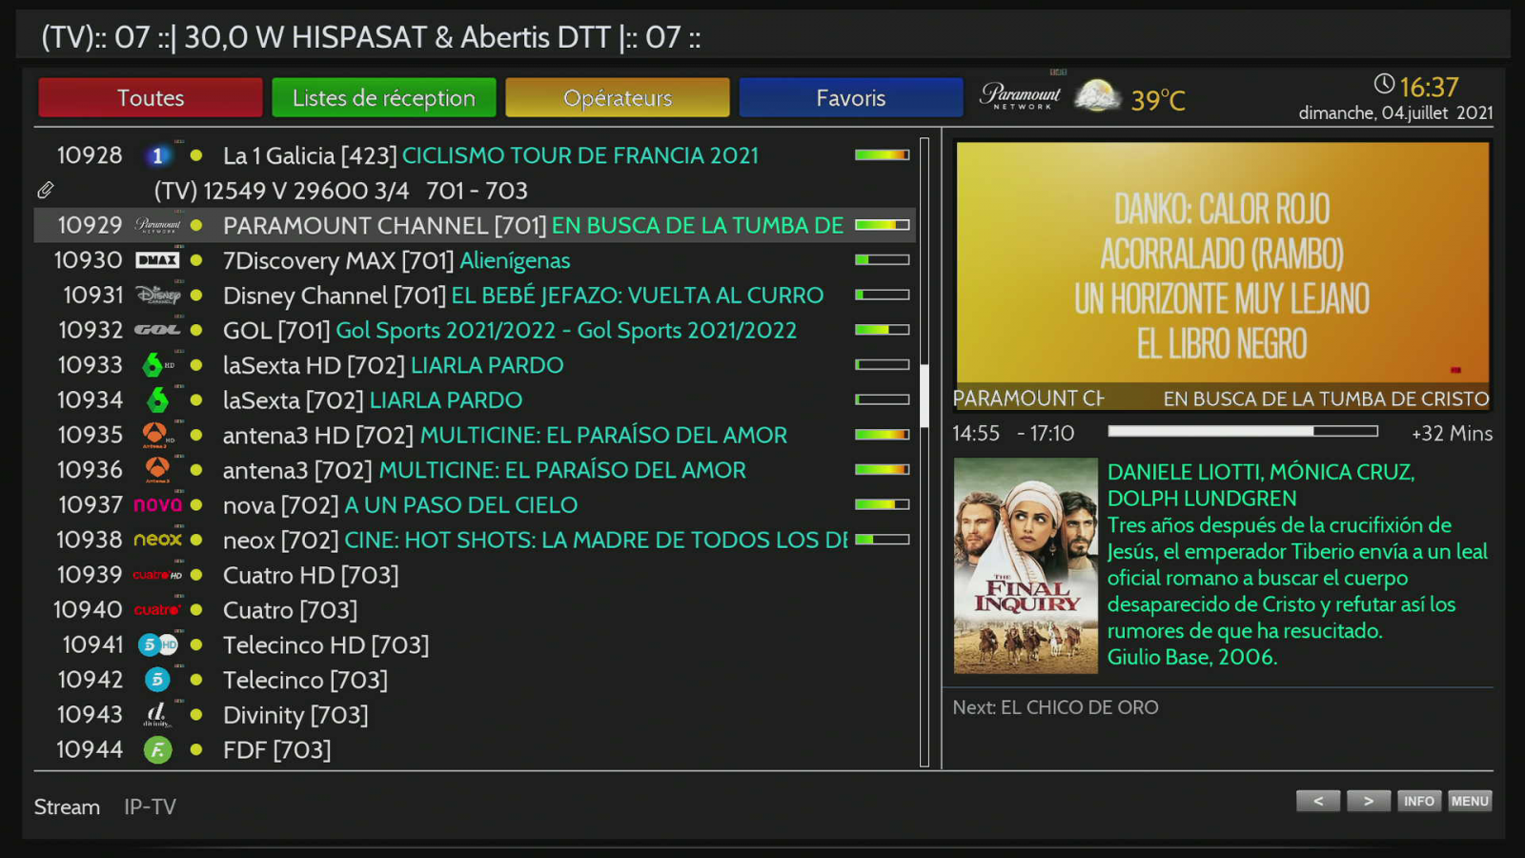This screenshot has width=1525, height=858.
Task: Click the La 1 Galicia channel logo
Action: [157, 155]
